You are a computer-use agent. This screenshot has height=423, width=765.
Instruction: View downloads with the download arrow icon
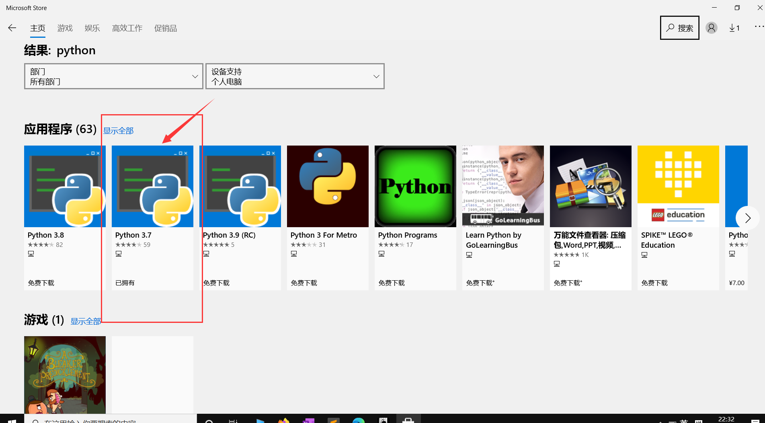click(x=734, y=27)
